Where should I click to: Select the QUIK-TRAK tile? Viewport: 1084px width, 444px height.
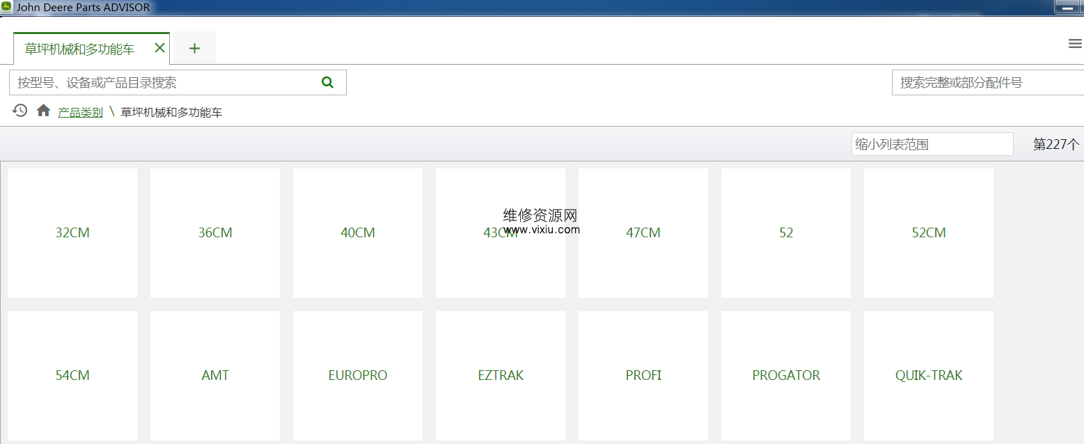(x=929, y=376)
